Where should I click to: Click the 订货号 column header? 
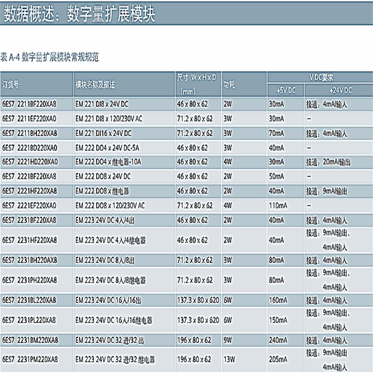pos(10,85)
